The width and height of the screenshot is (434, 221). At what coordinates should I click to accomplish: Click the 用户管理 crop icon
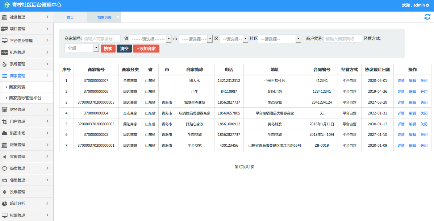tap(4, 122)
